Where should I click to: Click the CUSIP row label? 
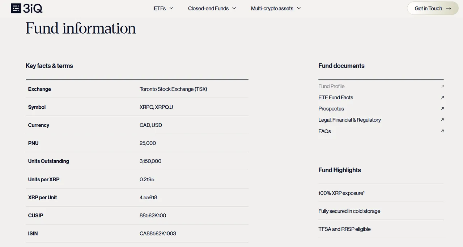click(35, 216)
